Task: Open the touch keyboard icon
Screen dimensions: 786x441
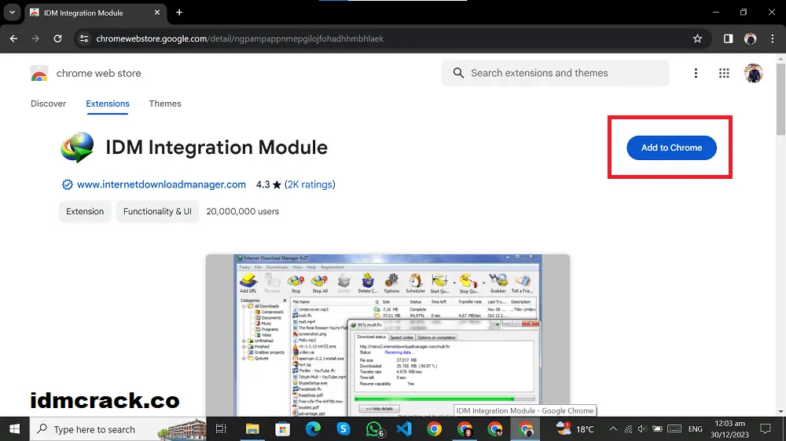Action: (674, 429)
